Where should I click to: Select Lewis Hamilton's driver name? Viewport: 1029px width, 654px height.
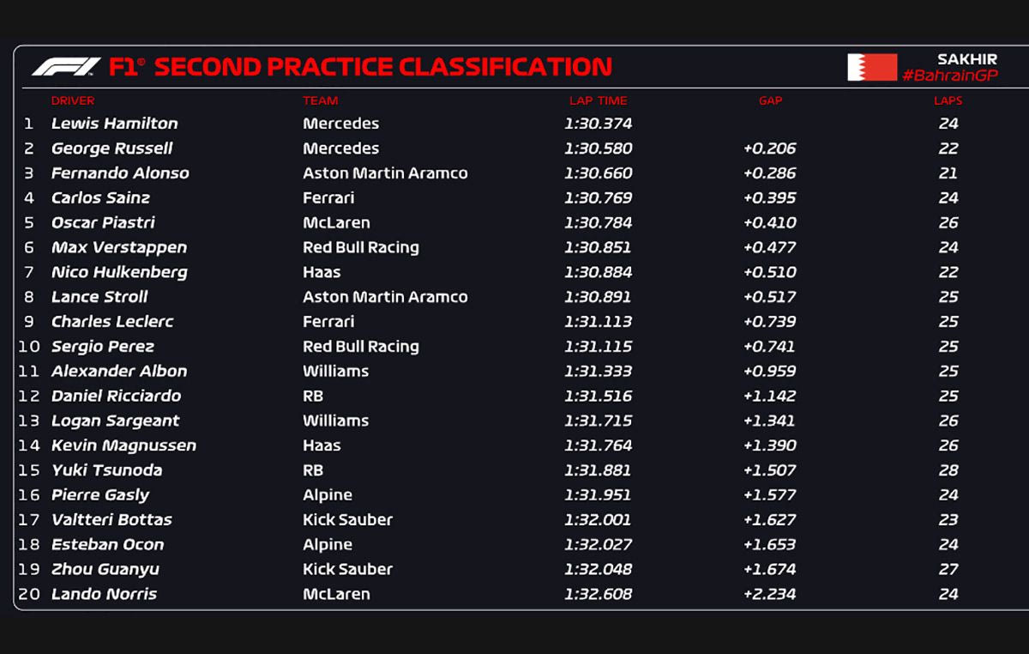(114, 124)
